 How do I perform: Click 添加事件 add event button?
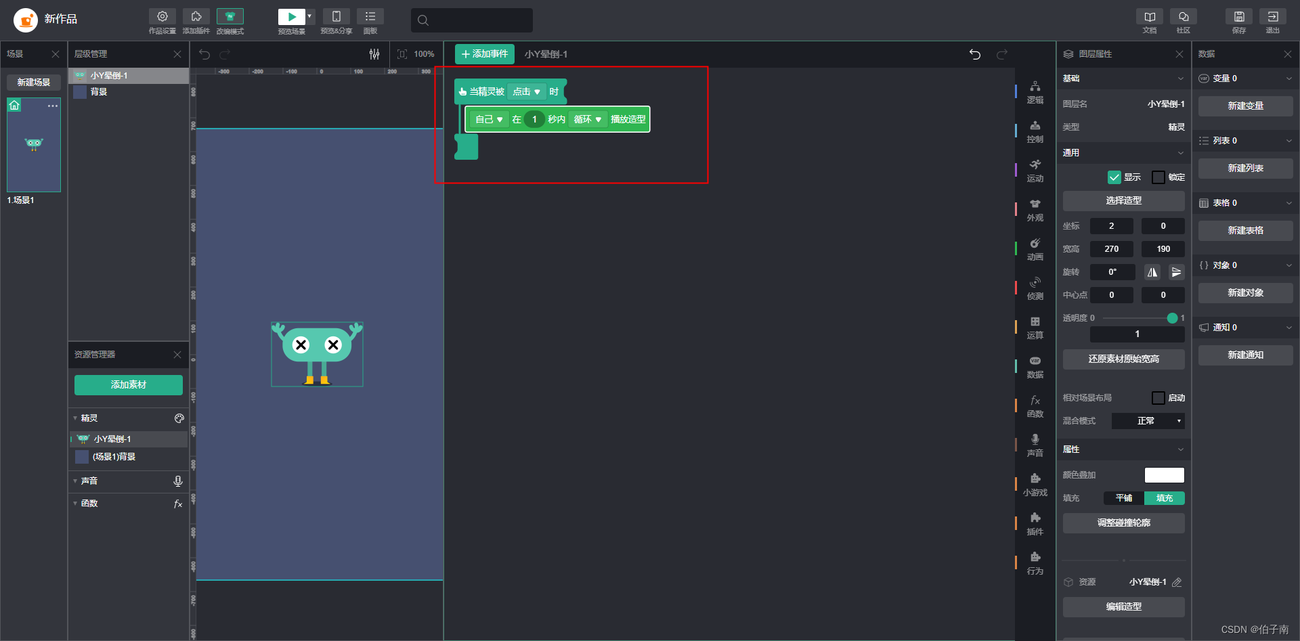tap(485, 54)
